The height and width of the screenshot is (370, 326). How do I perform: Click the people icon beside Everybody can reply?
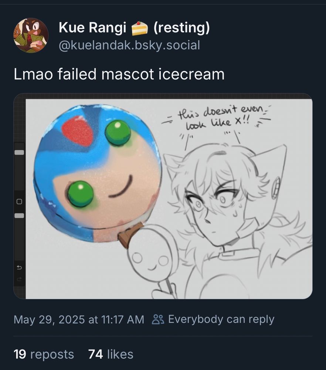(158, 320)
